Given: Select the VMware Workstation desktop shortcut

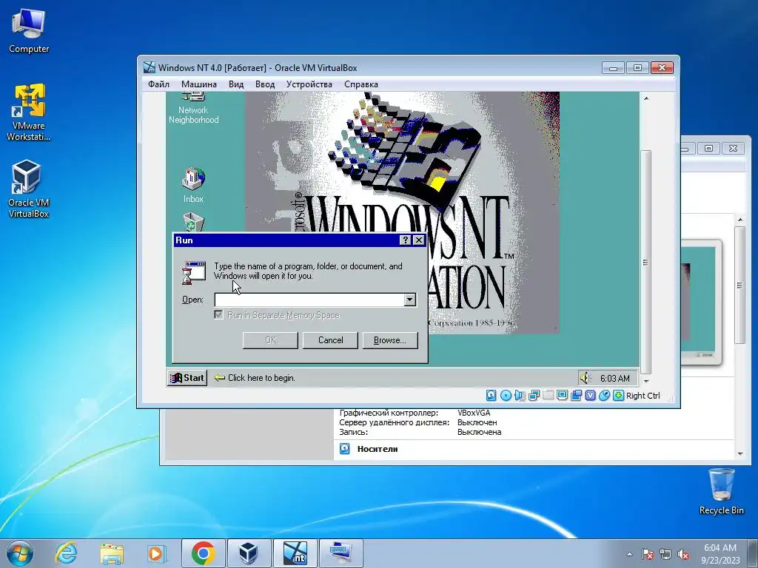Looking at the screenshot, I should point(29,112).
